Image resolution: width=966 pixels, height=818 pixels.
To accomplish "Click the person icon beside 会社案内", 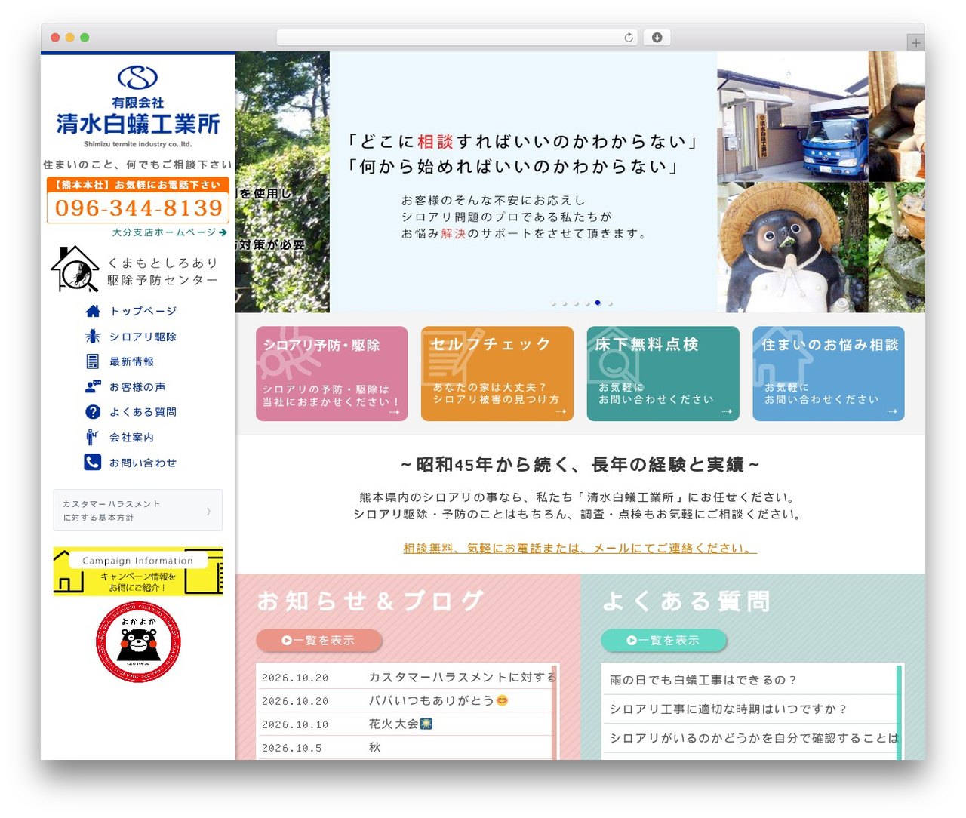I will (92, 437).
